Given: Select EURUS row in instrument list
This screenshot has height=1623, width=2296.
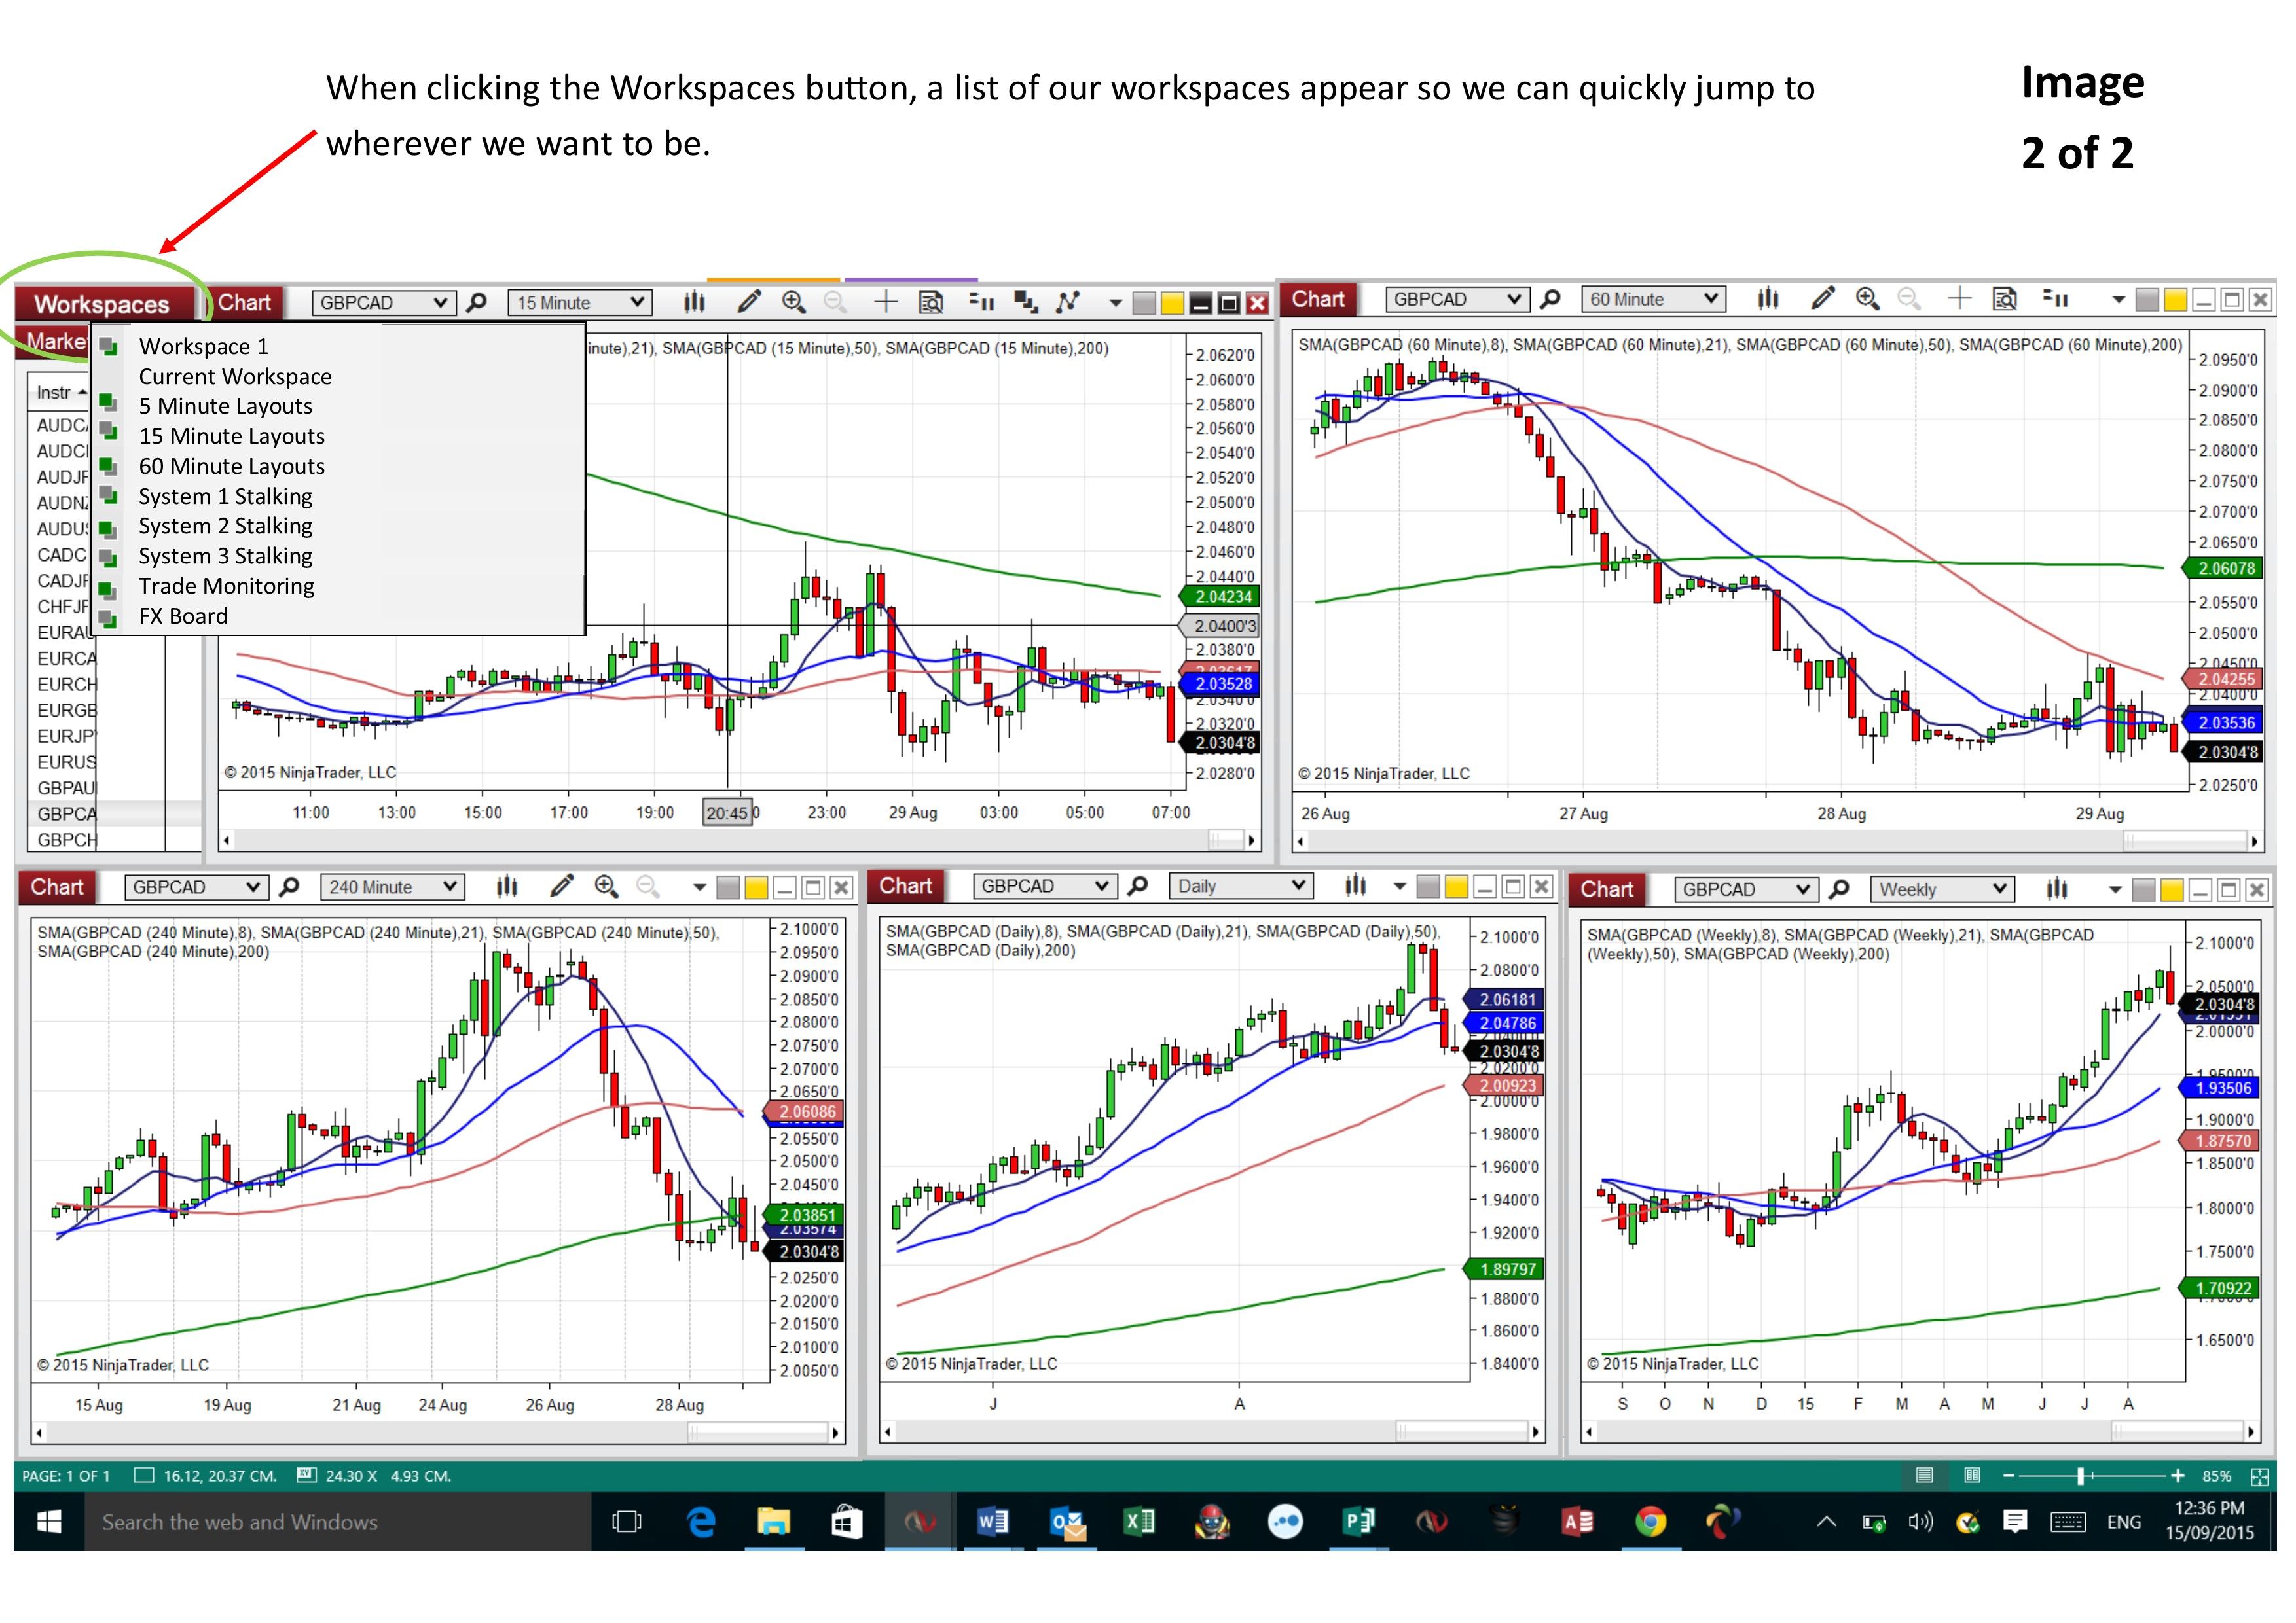Looking at the screenshot, I should click(67, 762).
